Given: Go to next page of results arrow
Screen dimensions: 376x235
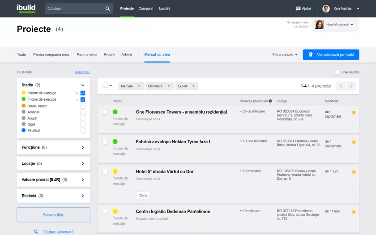Looking at the screenshot, I should click(x=352, y=86).
